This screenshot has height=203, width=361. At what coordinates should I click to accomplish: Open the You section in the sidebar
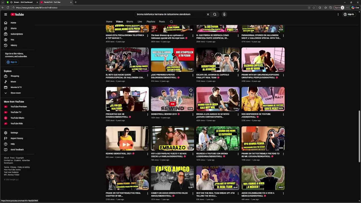coord(17,39)
